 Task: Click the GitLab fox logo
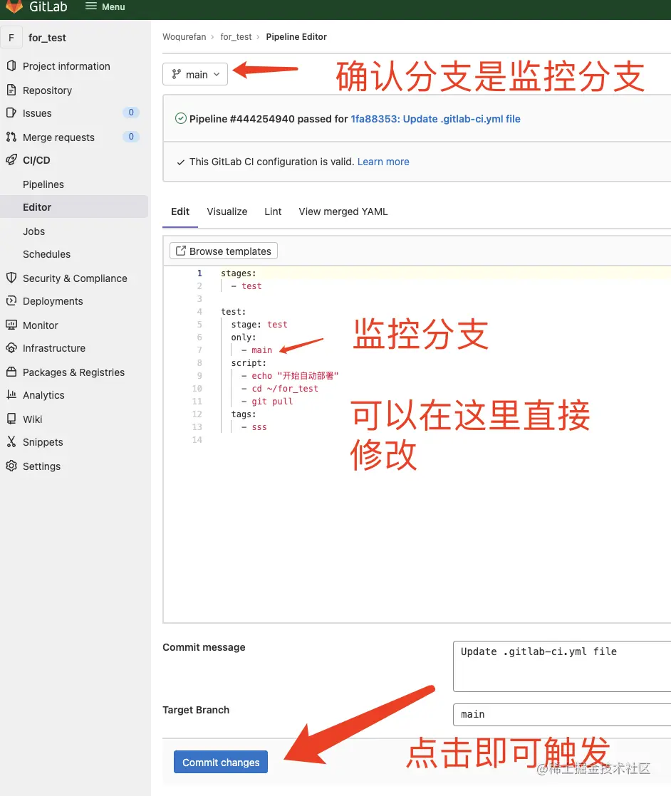coord(14,6)
